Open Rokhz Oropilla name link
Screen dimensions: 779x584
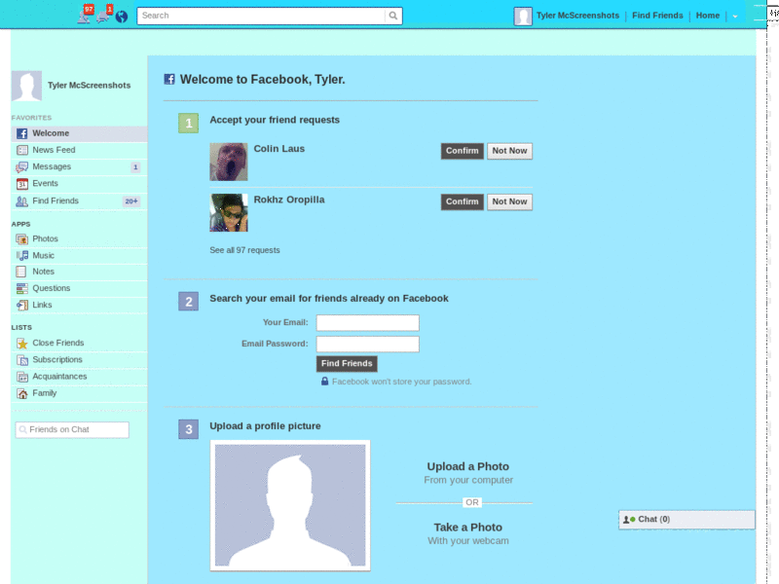coord(289,200)
